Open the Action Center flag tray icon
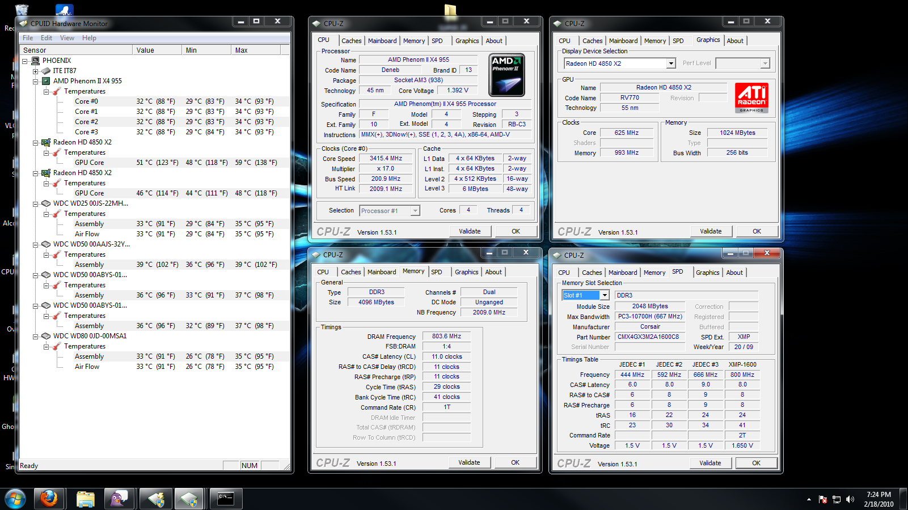Viewport: 908px width, 510px height. (x=823, y=499)
